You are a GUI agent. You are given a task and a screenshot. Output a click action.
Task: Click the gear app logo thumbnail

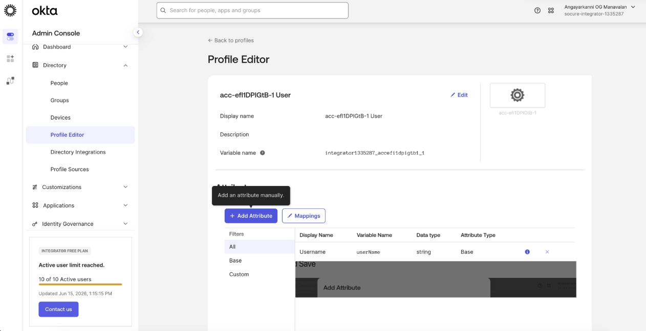(x=518, y=95)
